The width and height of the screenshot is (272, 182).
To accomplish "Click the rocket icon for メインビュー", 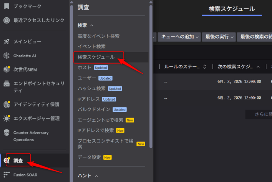I will (7, 41).
